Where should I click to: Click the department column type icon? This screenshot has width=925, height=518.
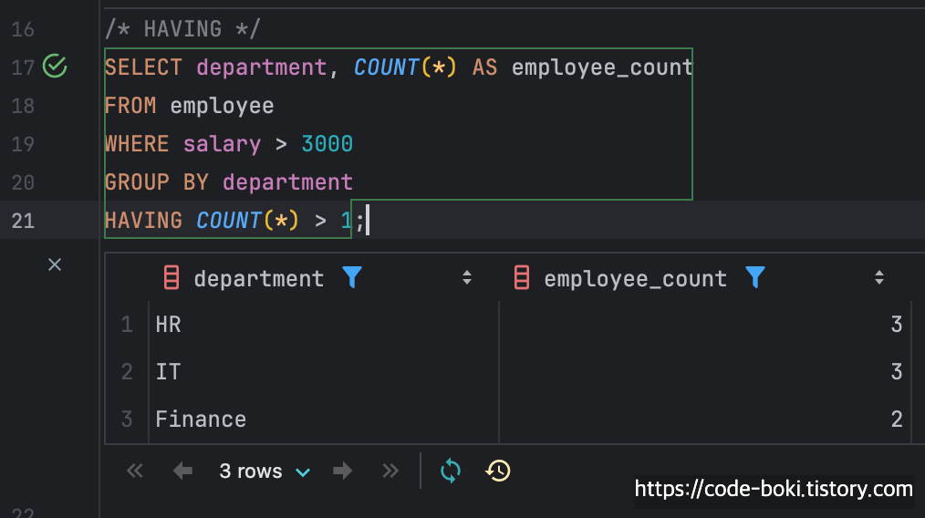click(171, 277)
